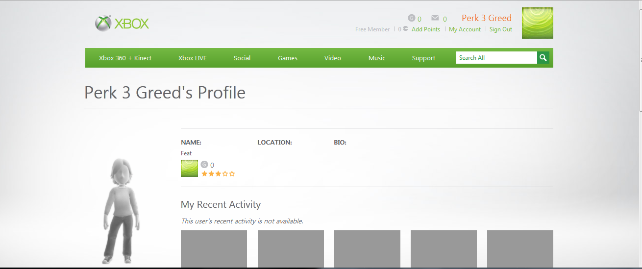
Task: Click the Add Points link
Action: point(426,29)
